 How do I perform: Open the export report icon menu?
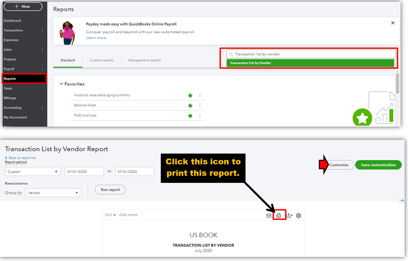click(290, 215)
